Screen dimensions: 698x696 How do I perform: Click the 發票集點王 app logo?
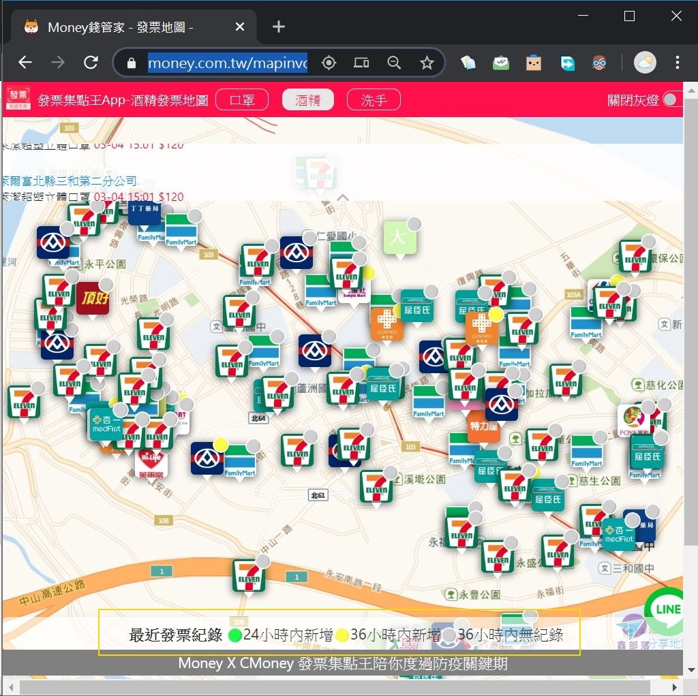pyautogui.click(x=18, y=99)
